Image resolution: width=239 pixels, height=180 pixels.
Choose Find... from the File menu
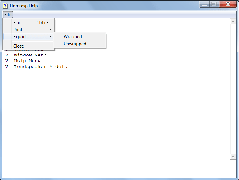pos(29,23)
